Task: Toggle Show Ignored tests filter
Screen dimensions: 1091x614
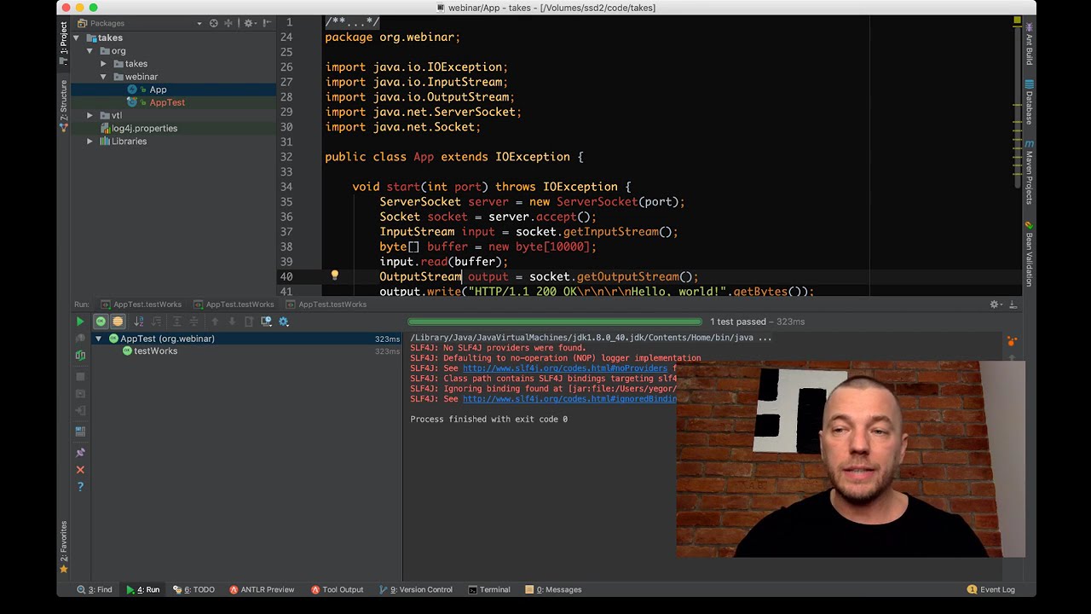Action: [x=118, y=321]
